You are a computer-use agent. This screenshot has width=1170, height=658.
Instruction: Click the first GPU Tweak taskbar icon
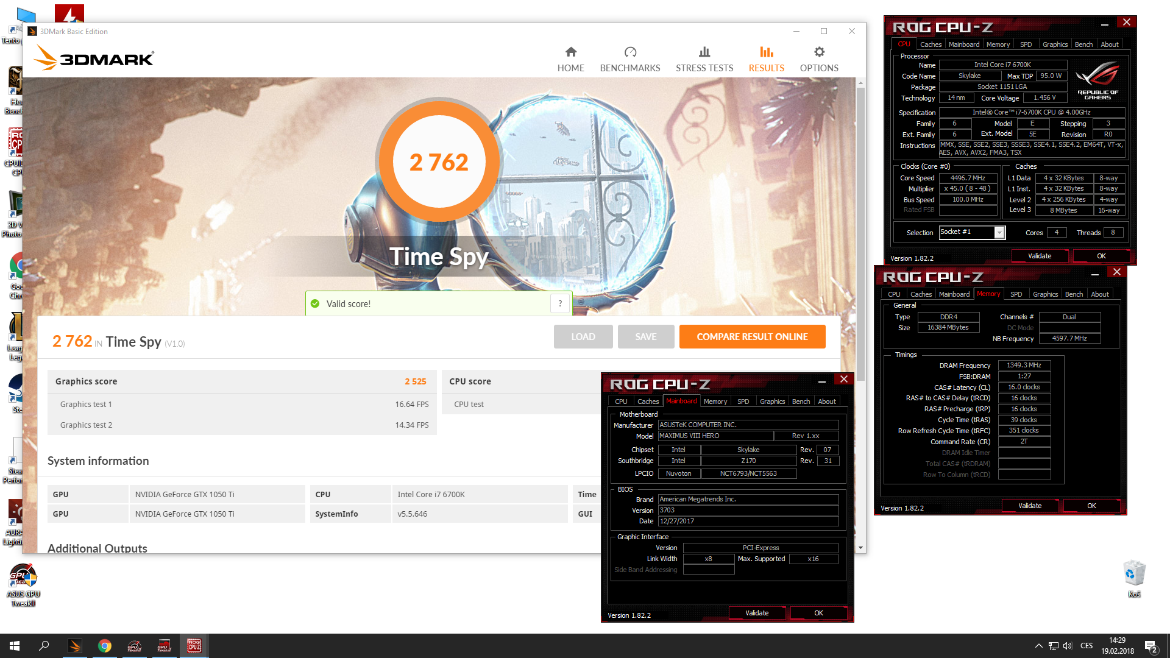pos(134,646)
